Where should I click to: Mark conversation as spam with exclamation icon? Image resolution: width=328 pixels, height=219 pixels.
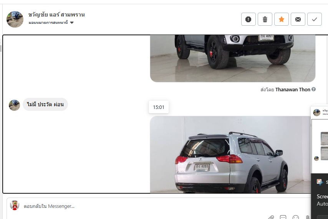click(x=248, y=19)
